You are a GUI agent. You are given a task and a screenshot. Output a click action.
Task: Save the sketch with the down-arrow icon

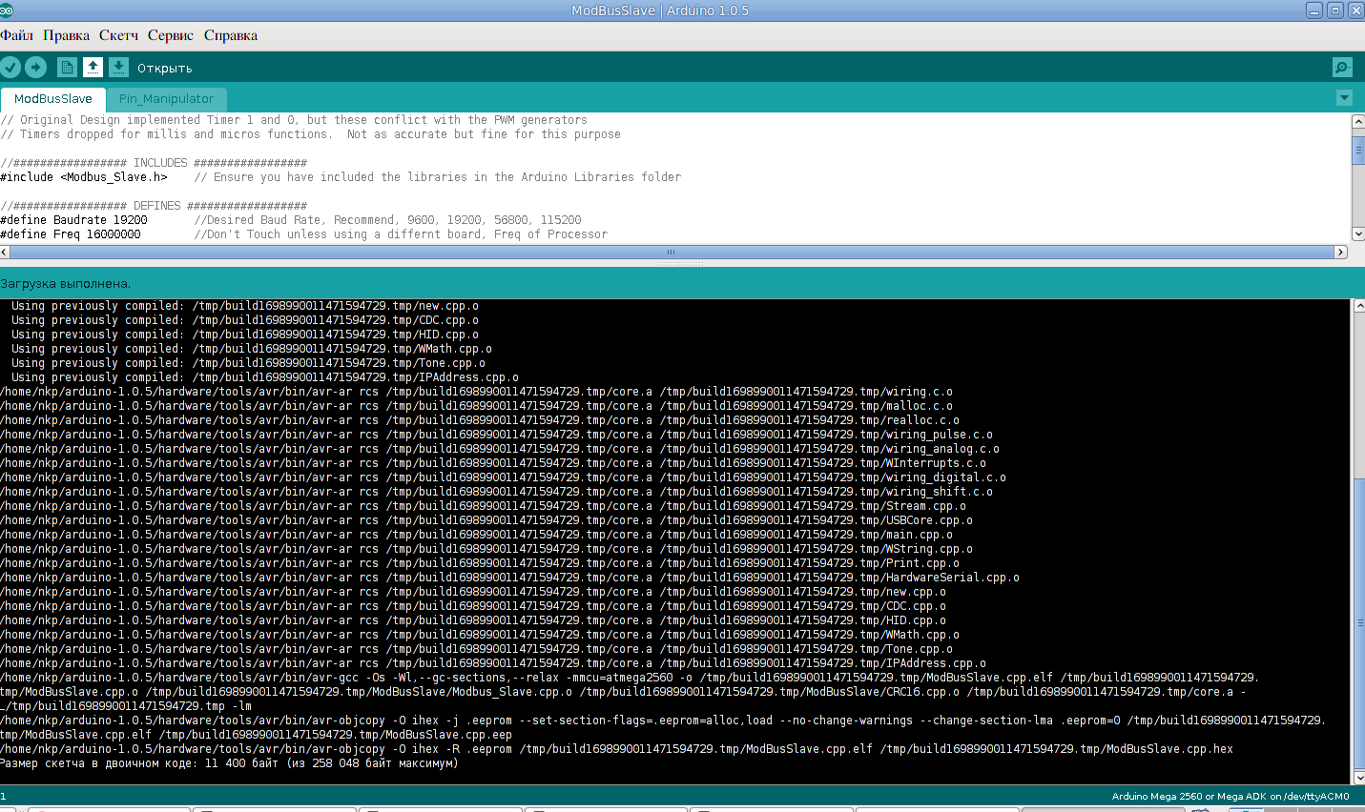tap(118, 67)
